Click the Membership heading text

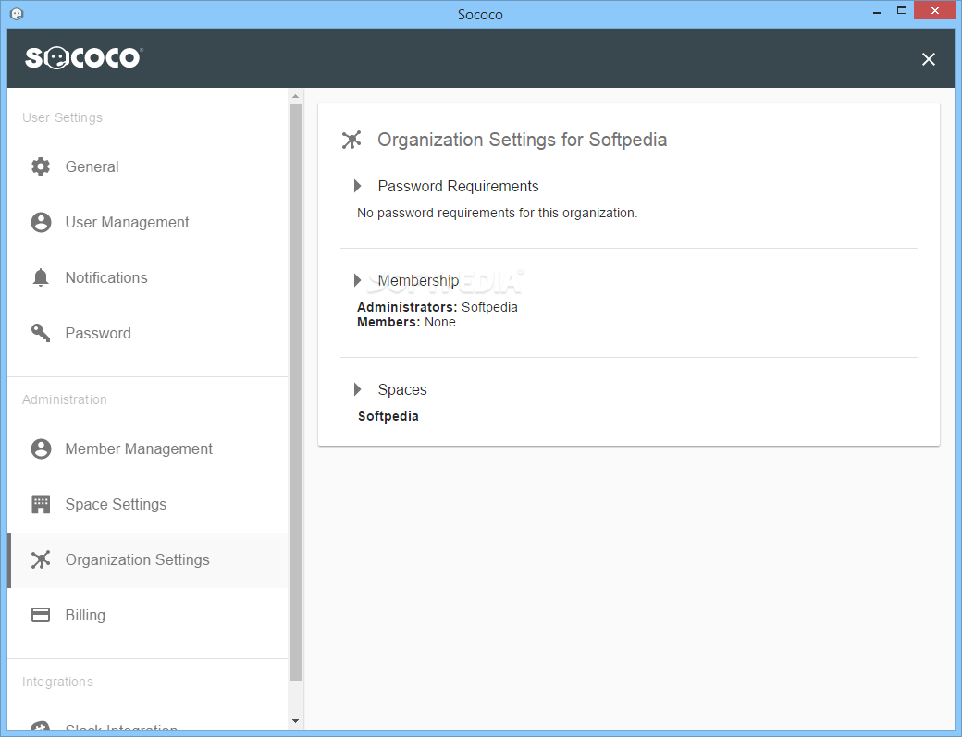click(418, 281)
